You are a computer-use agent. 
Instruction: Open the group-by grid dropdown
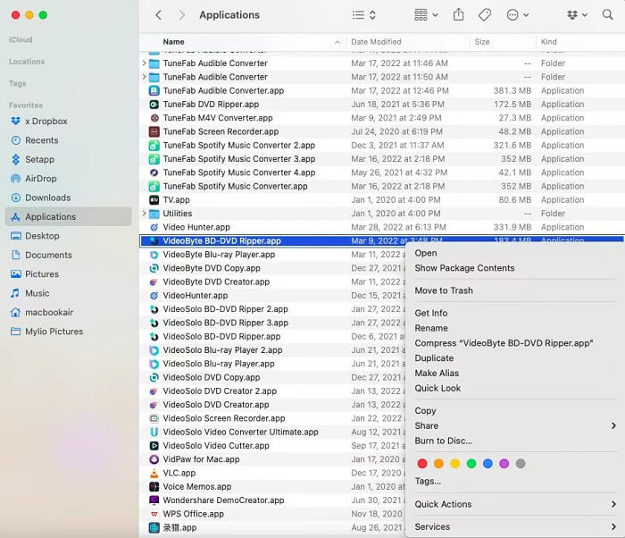[426, 15]
